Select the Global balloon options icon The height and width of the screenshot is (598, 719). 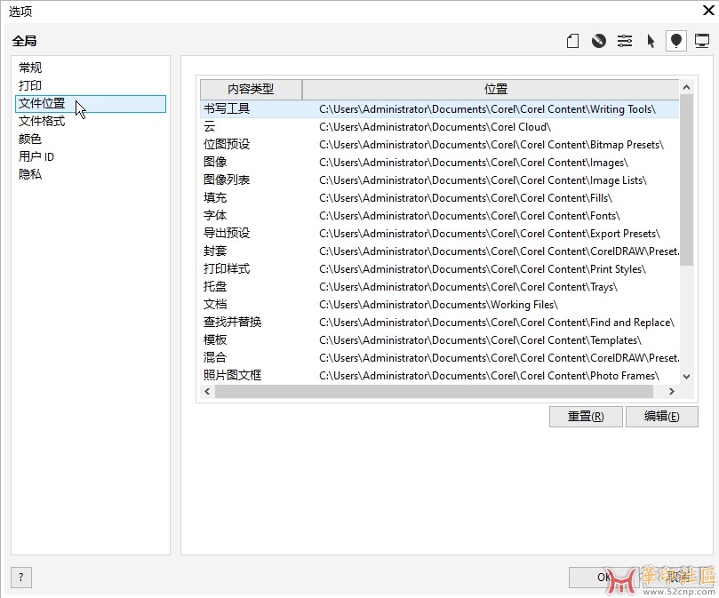pos(676,41)
